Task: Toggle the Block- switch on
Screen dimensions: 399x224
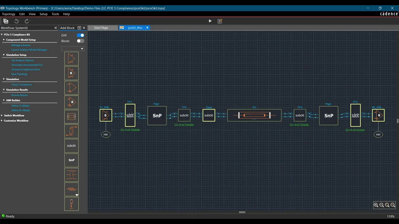Action: click(x=80, y=41)
